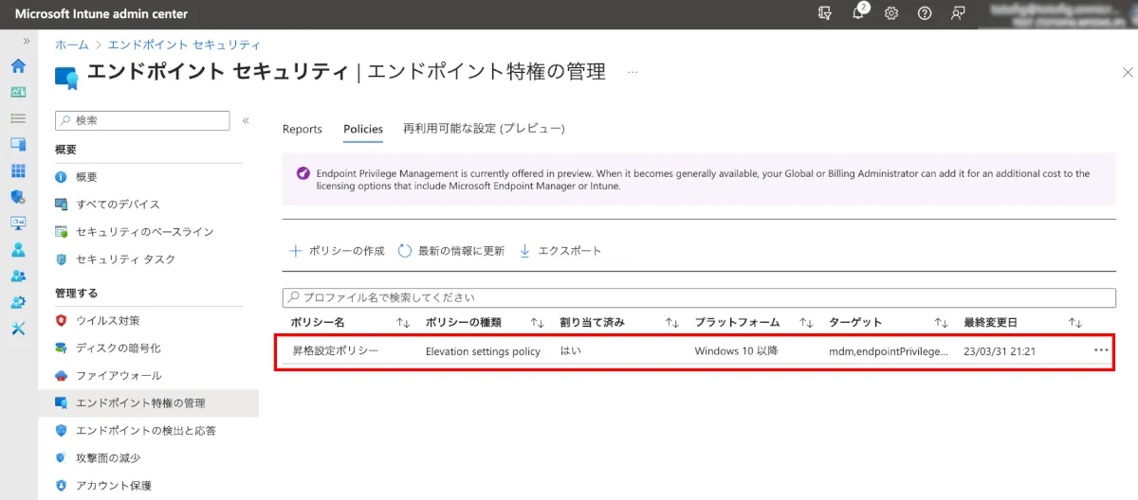Open the page title ellipsis menu
Image resolution: width=1138 pixels, height=500 pixels.
(633, 72)
